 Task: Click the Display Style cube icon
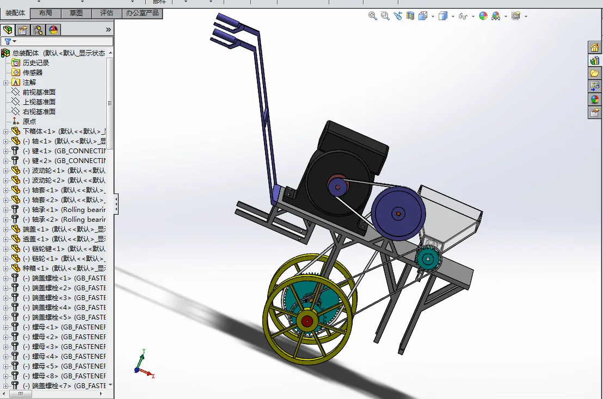pyautogui.click(x=443, y=16)
